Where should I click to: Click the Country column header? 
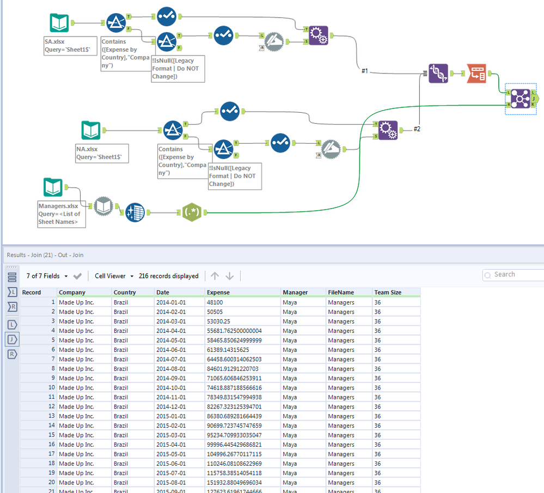(x=133, y=293)
